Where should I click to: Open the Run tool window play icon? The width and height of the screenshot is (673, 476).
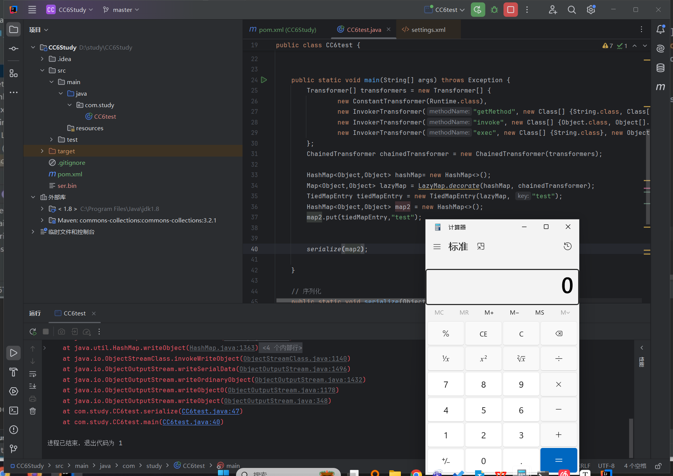coord(13,353)
